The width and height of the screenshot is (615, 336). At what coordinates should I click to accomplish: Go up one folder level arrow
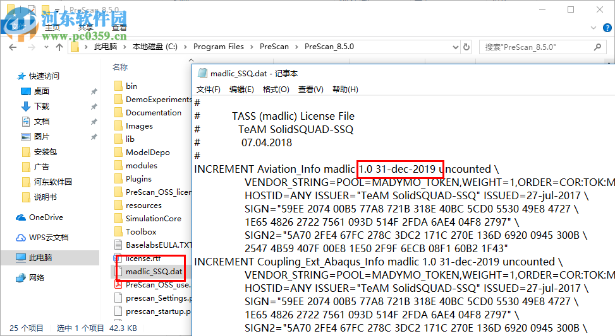coord(59,47)
